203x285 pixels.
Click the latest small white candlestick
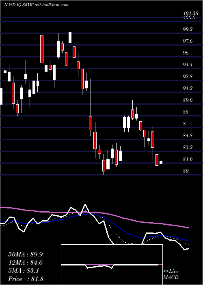click(161, 162)
